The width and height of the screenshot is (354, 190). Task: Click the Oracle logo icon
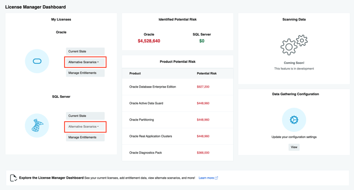37,61
